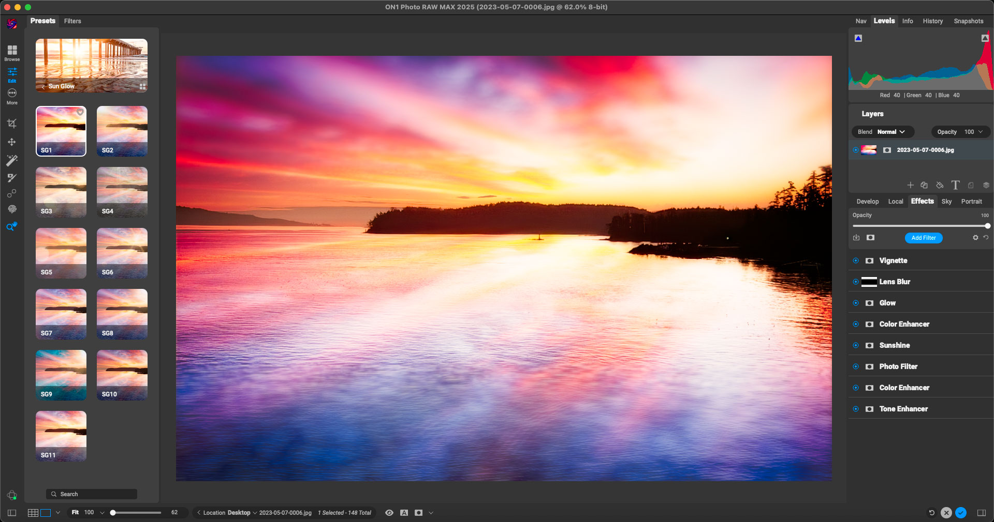Click the Text layer tool icon
The height and width of the screenshot is (522, 994).
[x=955, y=185]
